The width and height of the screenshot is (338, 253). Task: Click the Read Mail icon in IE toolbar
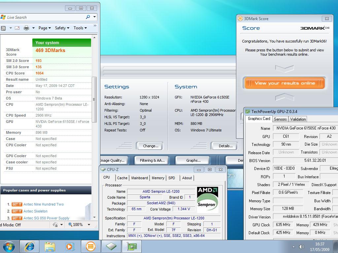click(17, 28)
